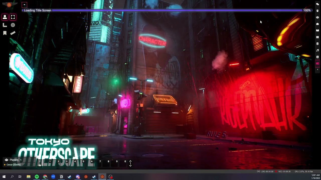
Task: Open the active Foundry VTT taskbar icon
Action: [102, 177]
